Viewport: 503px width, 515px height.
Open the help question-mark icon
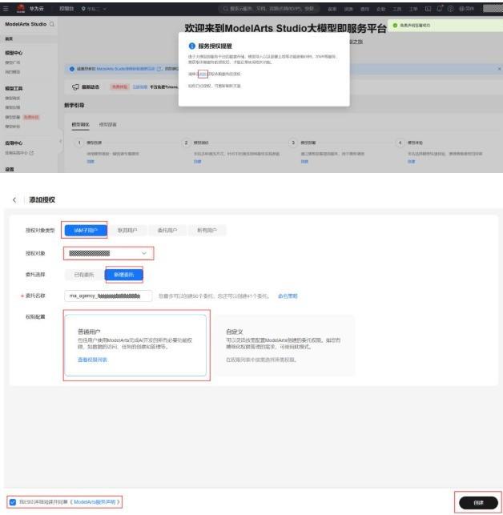coord(450,9)
